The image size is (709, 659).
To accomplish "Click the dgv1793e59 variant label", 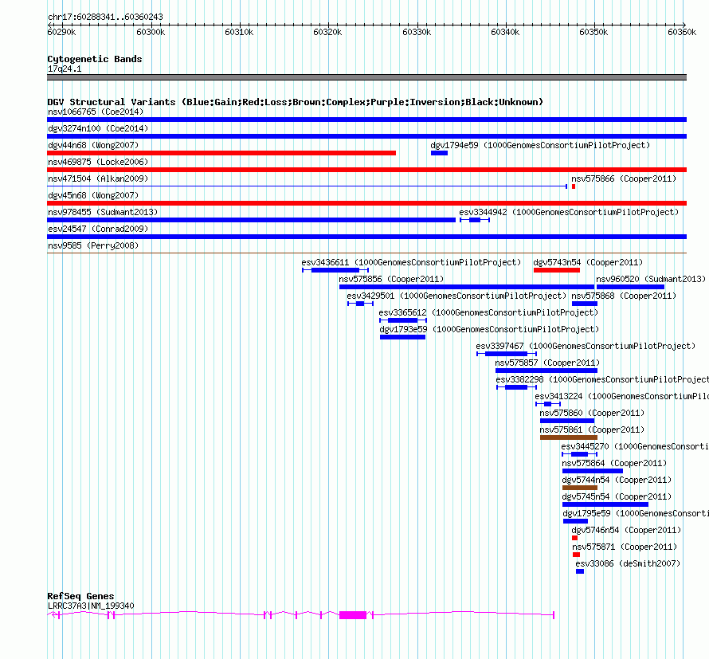I will 489,329.
